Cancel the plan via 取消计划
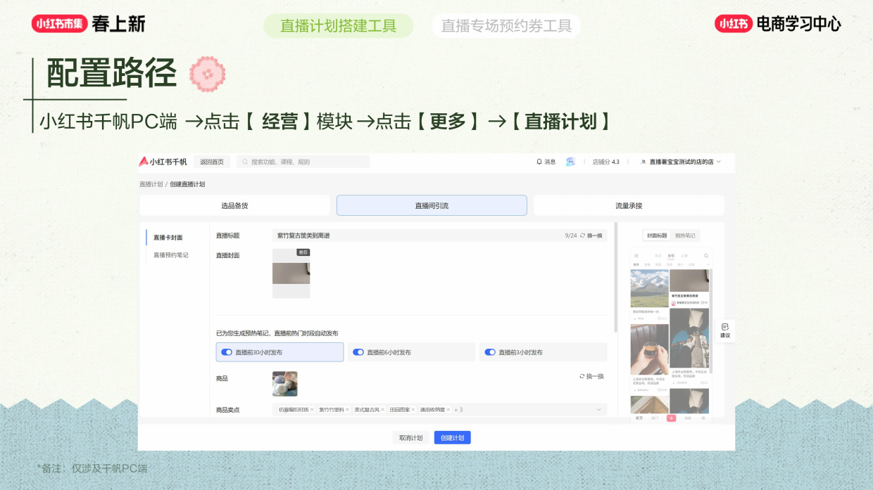 [x=410, y=437]
